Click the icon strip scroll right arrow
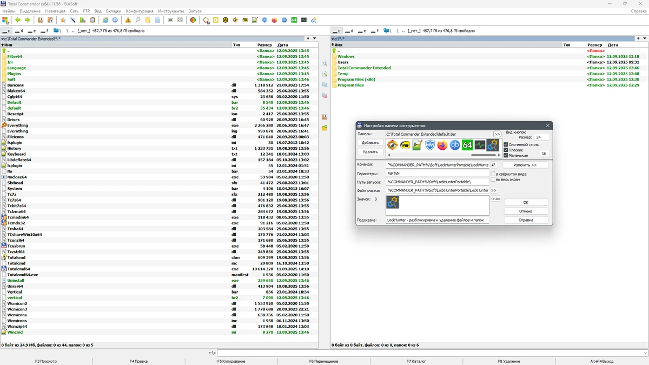The image size is (649, 365). (x=499, y=155)
